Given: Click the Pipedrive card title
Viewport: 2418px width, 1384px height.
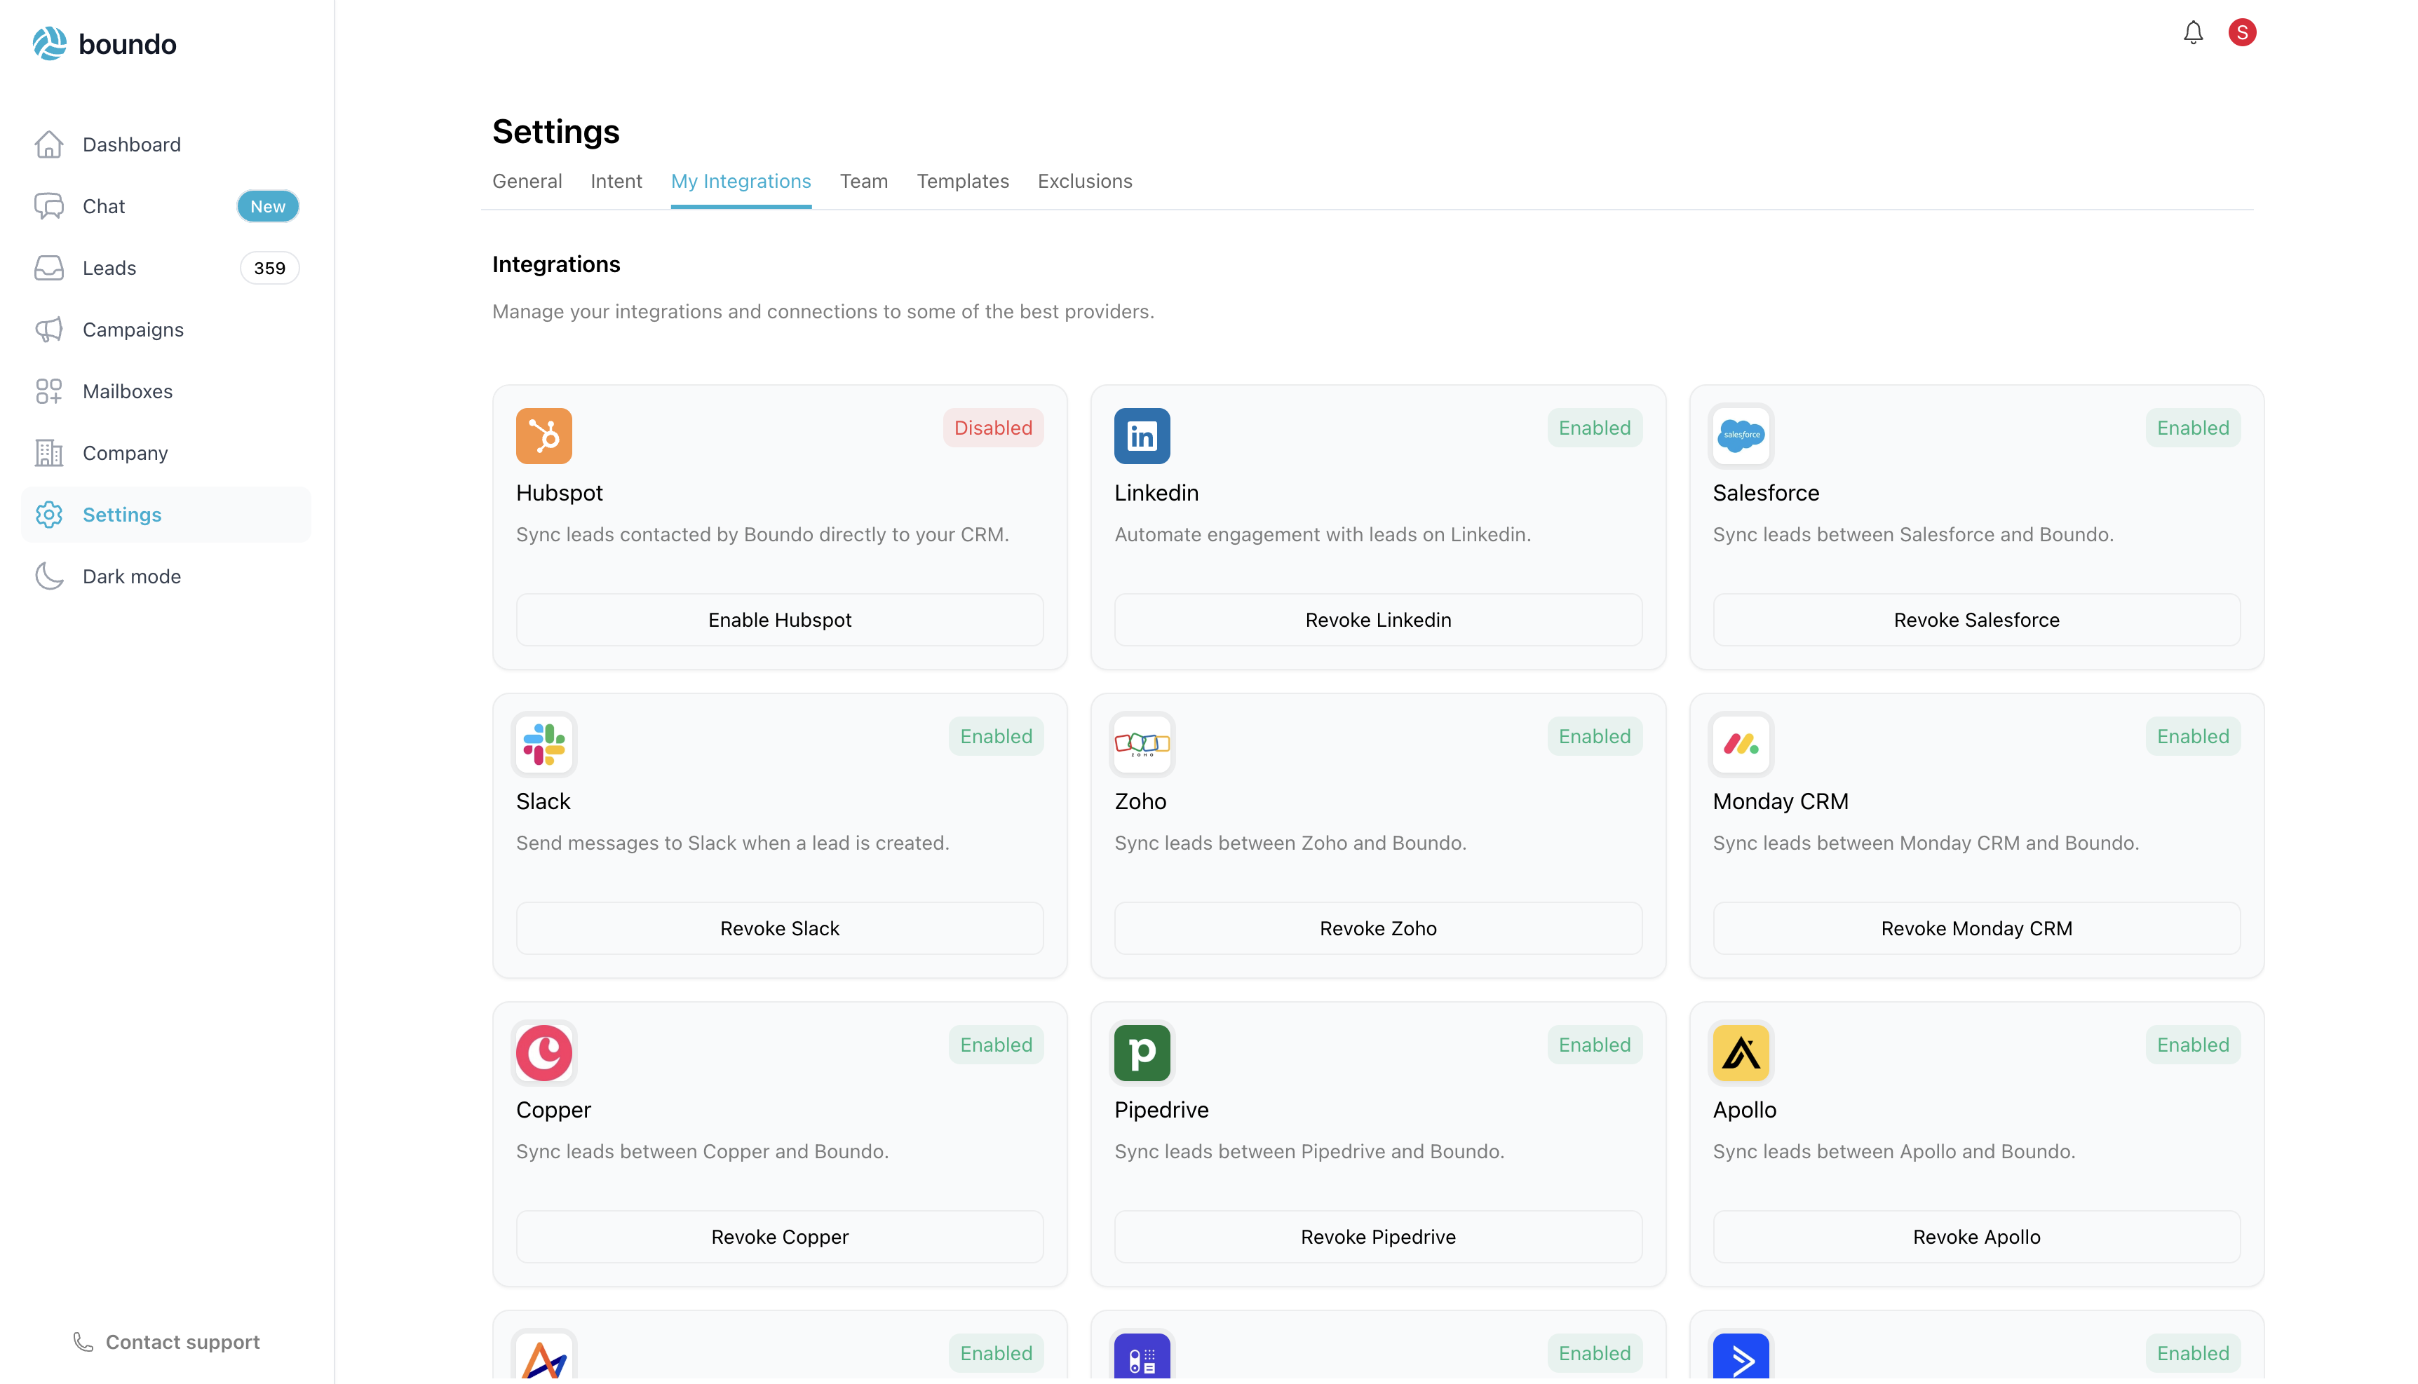Looking at the screenshot, I should pos(1161,1111).
